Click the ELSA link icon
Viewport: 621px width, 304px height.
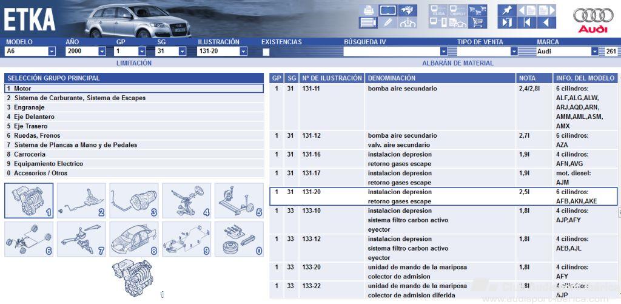438,10
